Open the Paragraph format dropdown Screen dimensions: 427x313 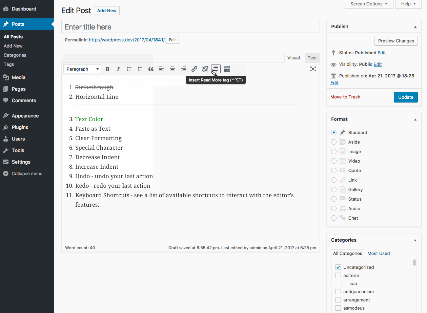pyautogui.click(x=82, y=69)
